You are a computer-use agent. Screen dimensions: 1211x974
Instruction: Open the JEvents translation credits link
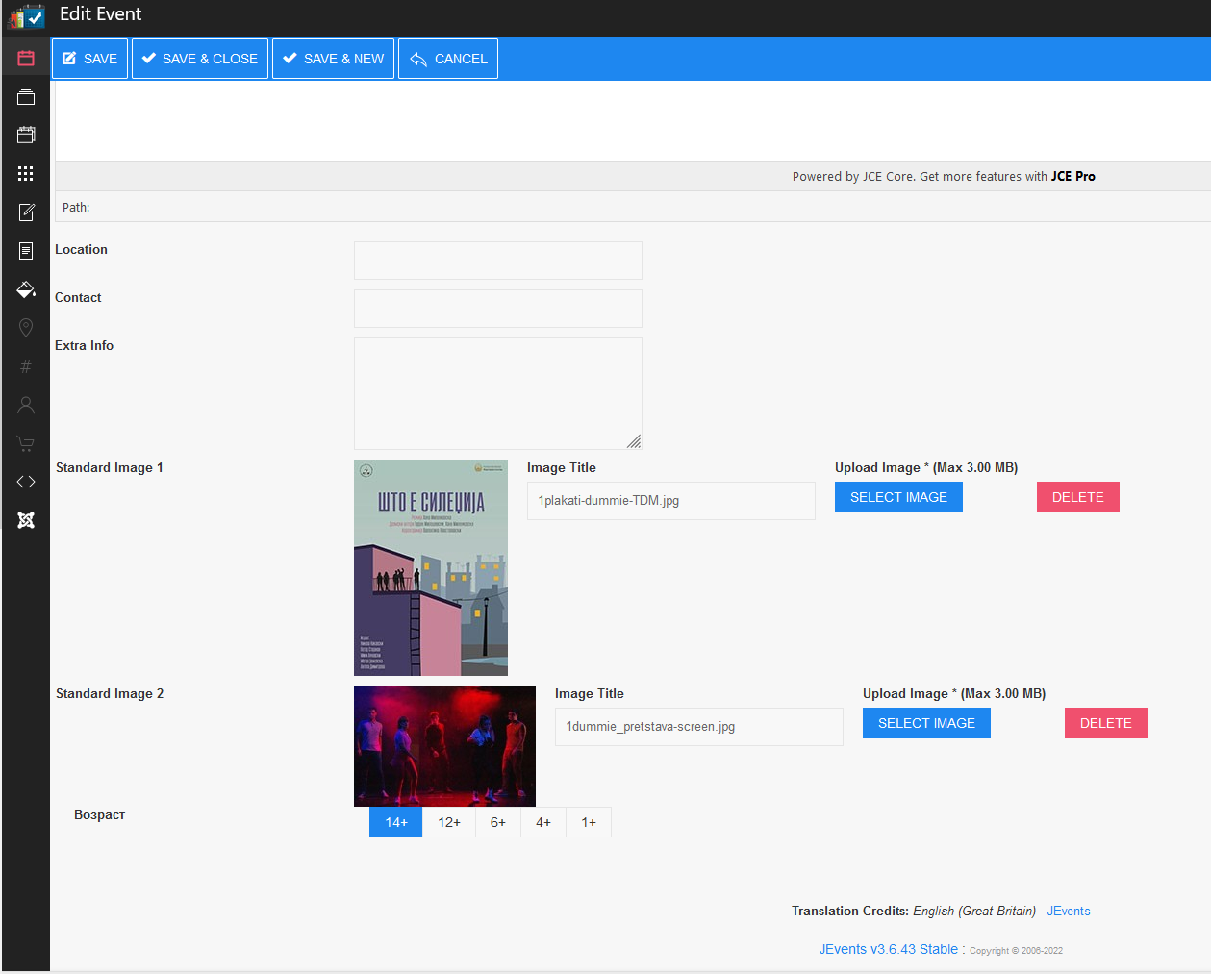point(1069,911)
